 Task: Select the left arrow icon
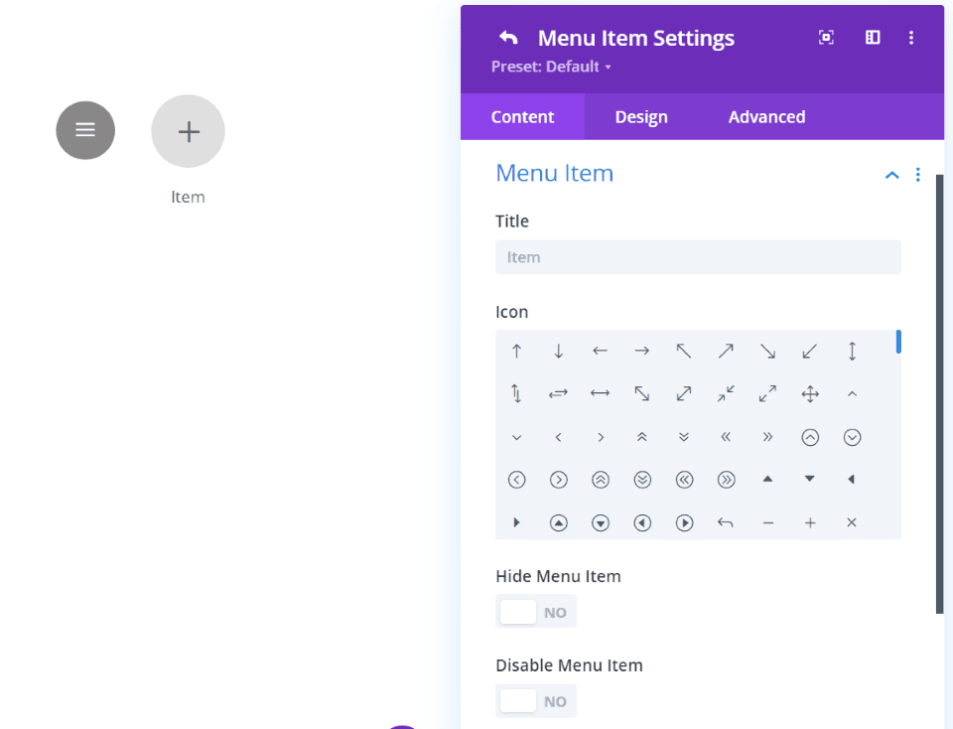(x=600, y=351)
